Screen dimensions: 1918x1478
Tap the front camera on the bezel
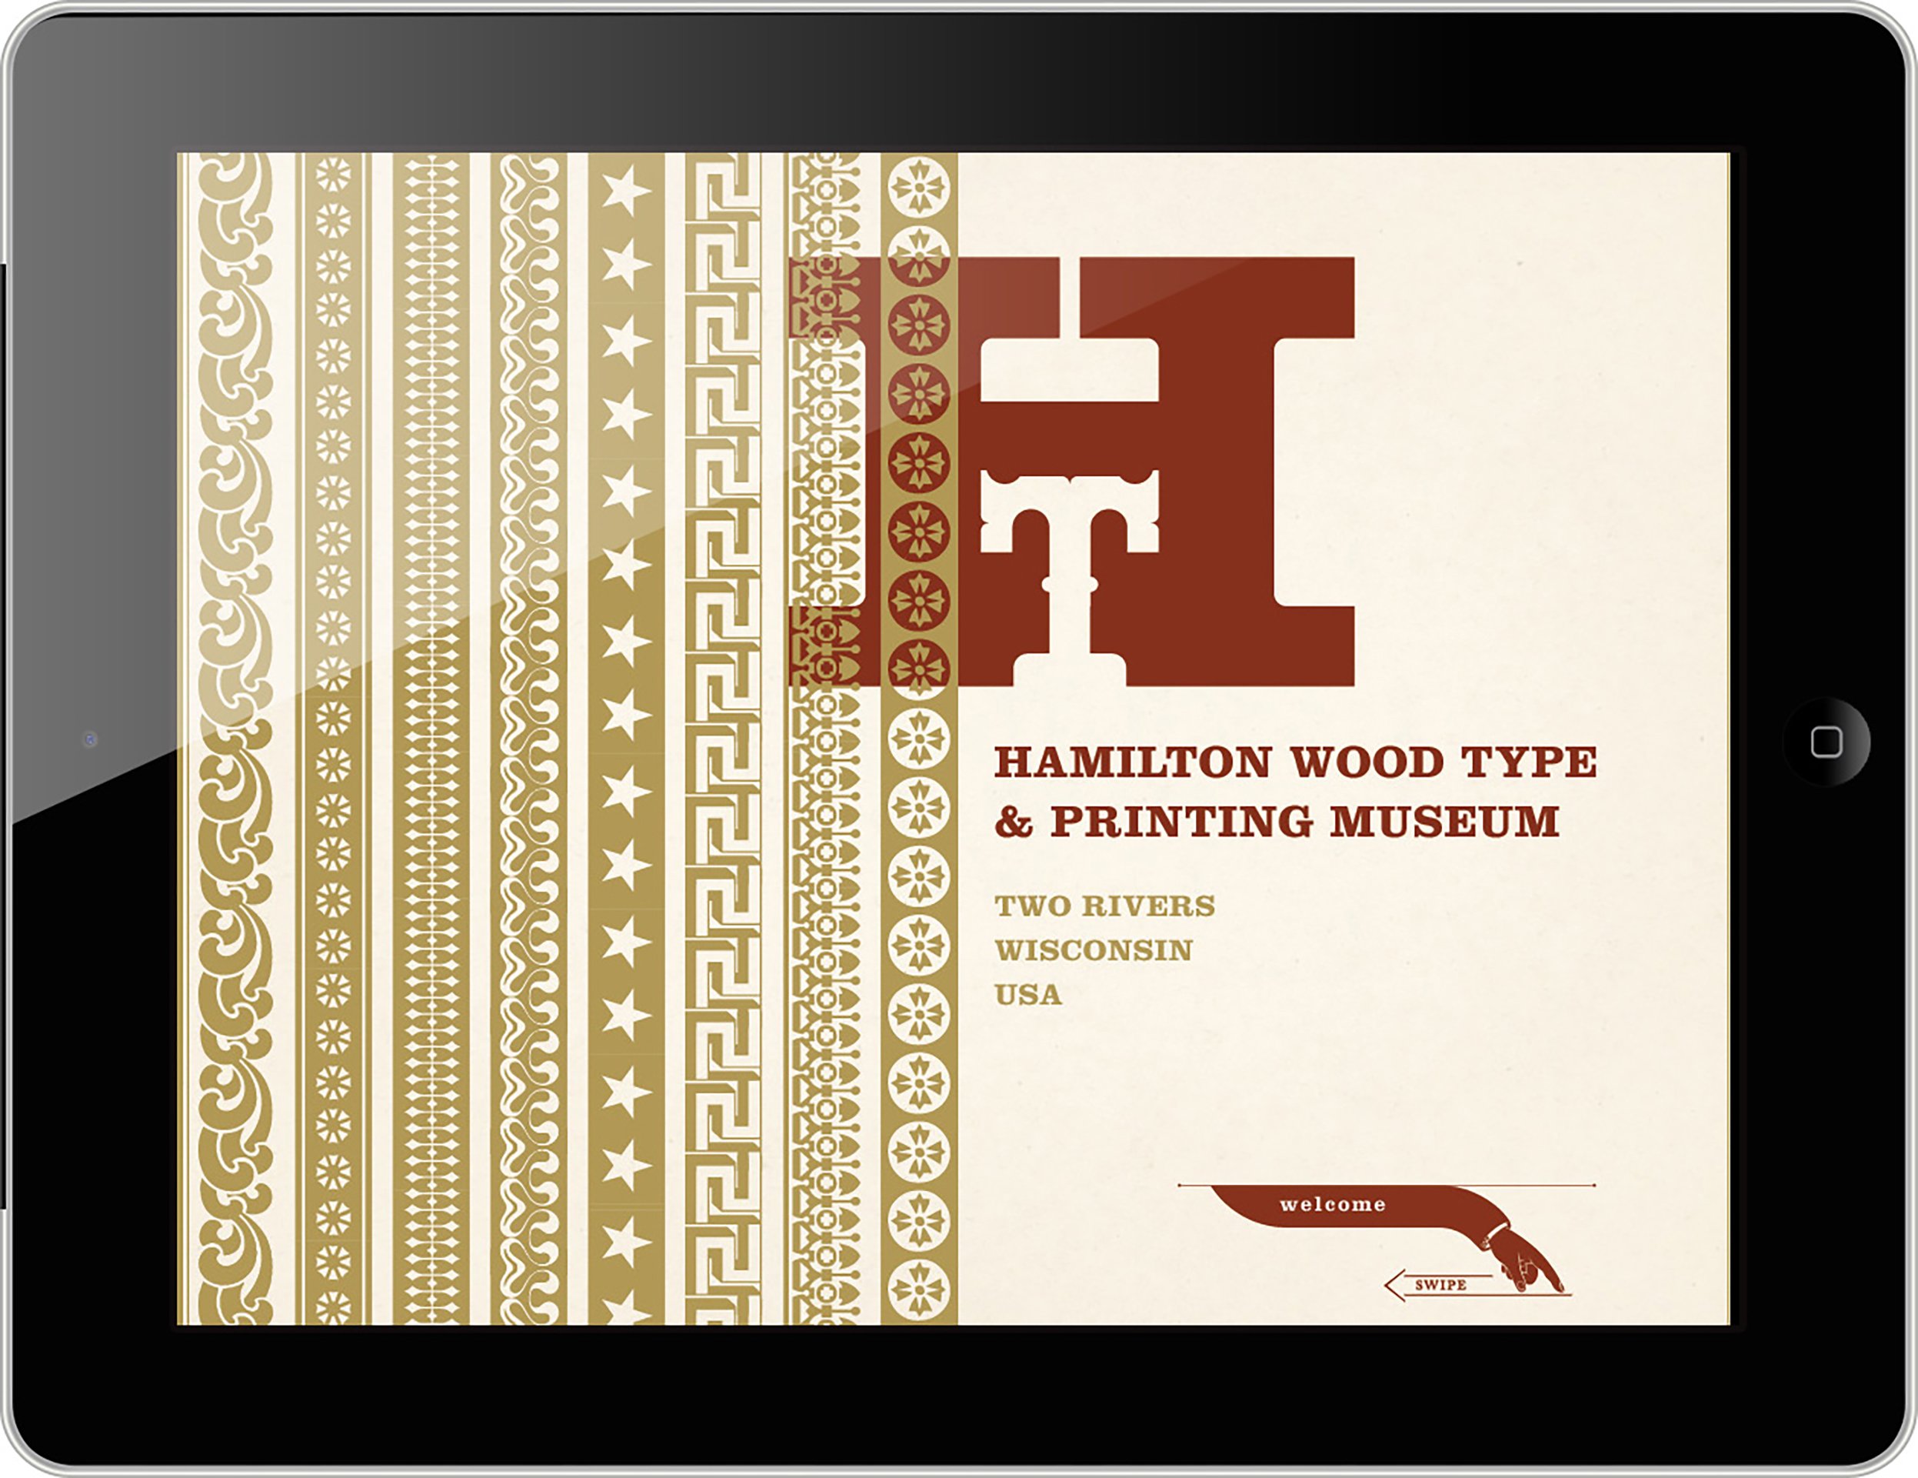point(89,739)
